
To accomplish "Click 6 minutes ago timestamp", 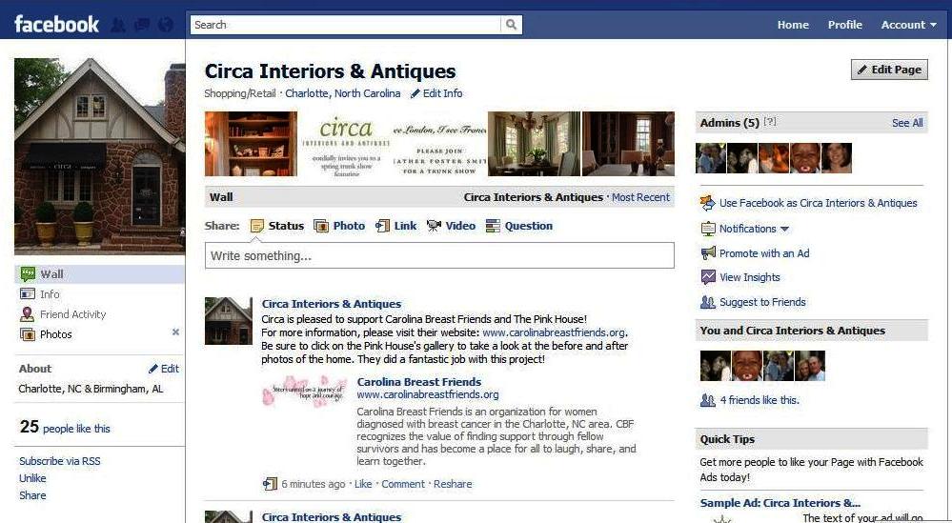I will point(314,484).
